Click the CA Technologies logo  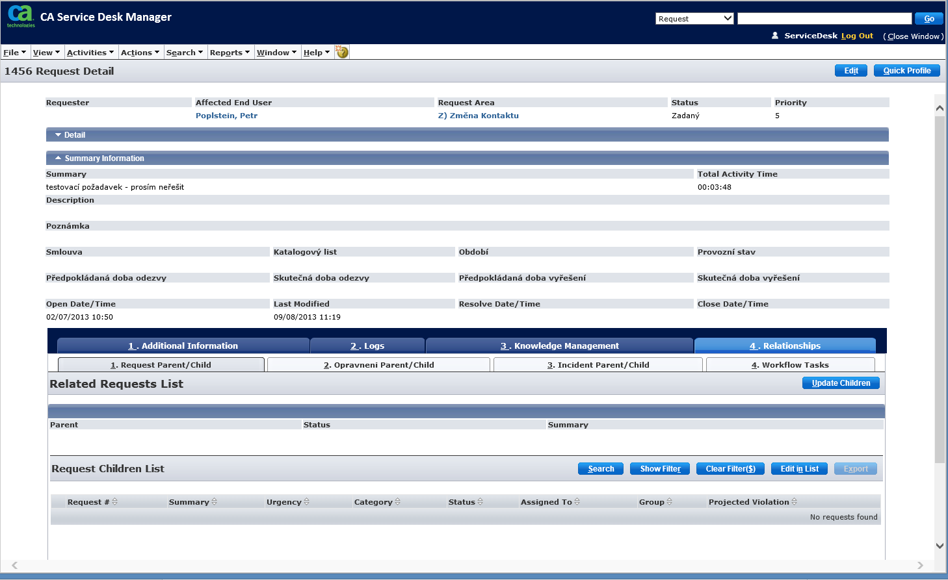tap(21, 16)
